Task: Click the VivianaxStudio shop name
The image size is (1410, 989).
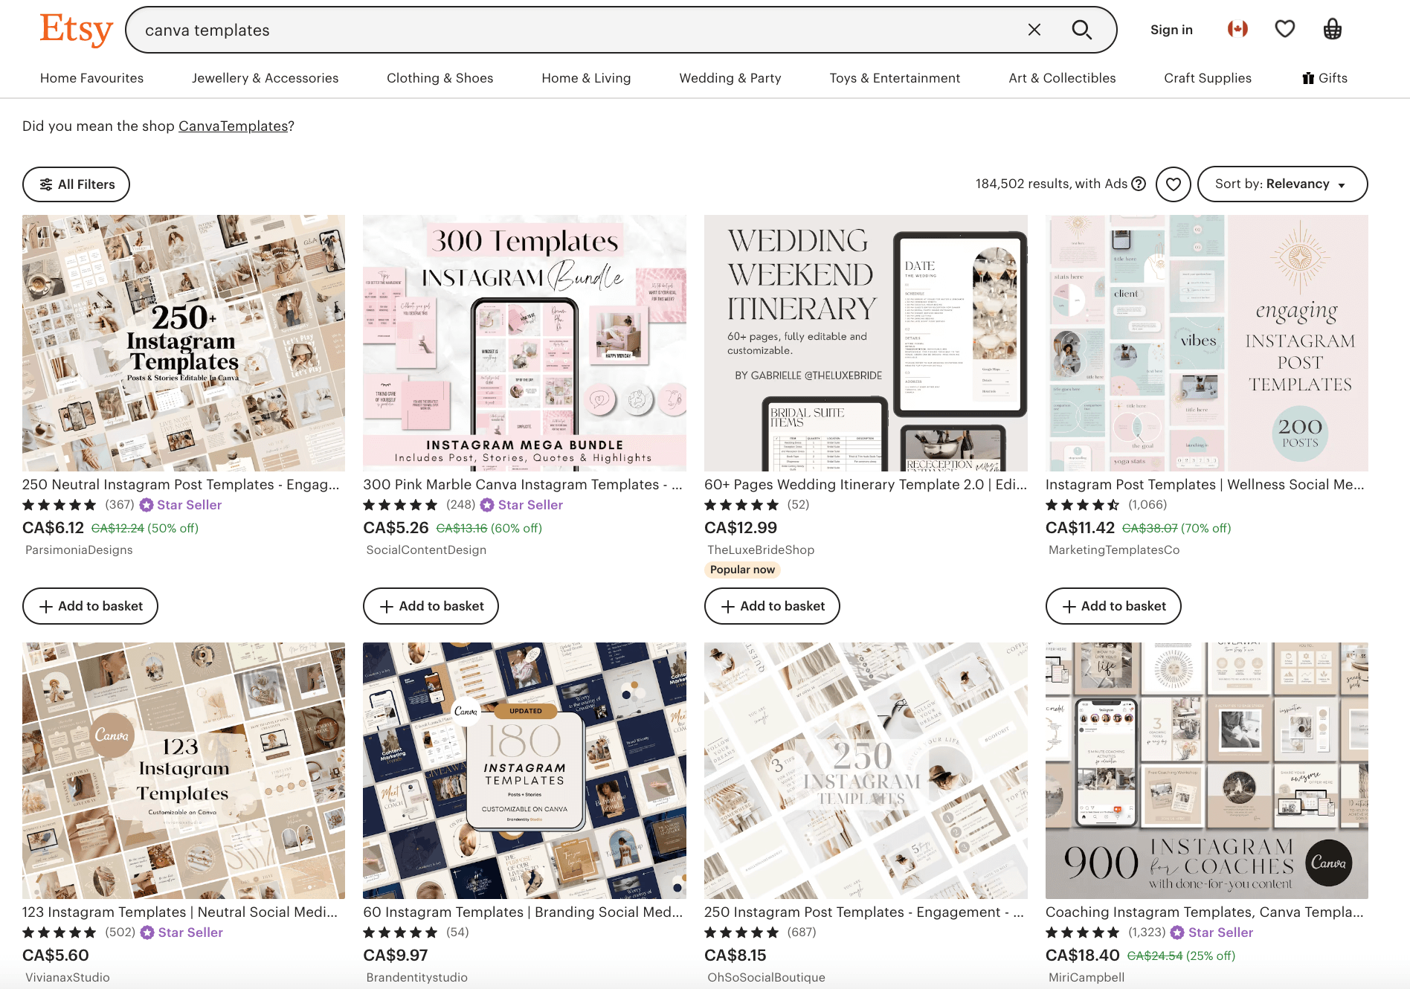Action: coord(68,978)
